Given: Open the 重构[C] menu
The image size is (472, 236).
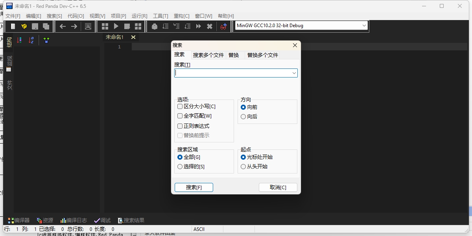Looking at the screenshot, I should 181,16.
